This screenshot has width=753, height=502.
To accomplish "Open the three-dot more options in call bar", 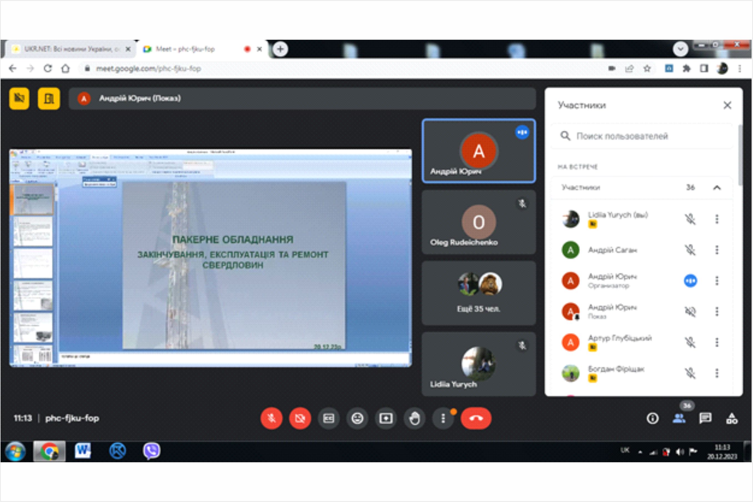I will click(x=443, y=418).
